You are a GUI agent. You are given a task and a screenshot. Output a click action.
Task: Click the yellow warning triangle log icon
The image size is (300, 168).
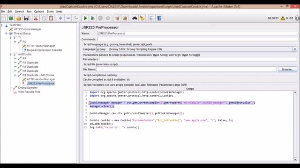pos(283,18)
